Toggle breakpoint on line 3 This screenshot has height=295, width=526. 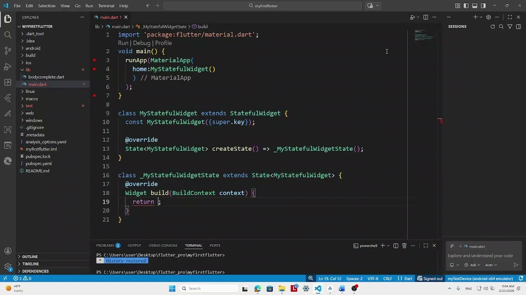(x=94, y=60)
